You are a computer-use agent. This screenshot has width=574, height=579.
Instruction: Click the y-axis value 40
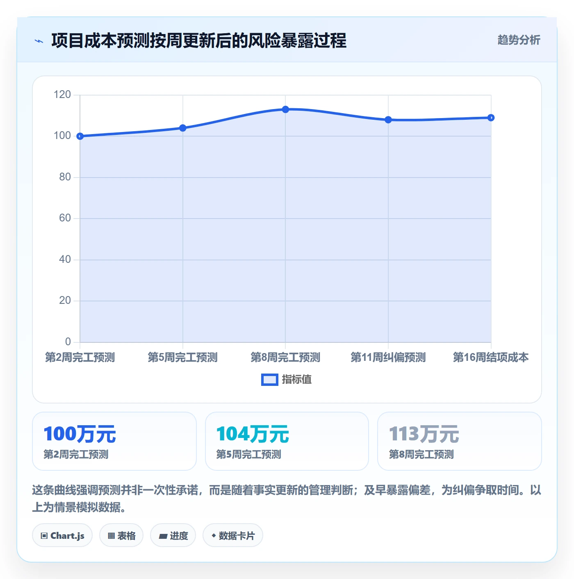coord(65,260)
